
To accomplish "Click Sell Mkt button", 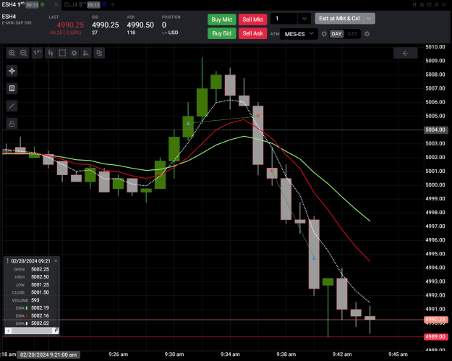I will point(252,20).
